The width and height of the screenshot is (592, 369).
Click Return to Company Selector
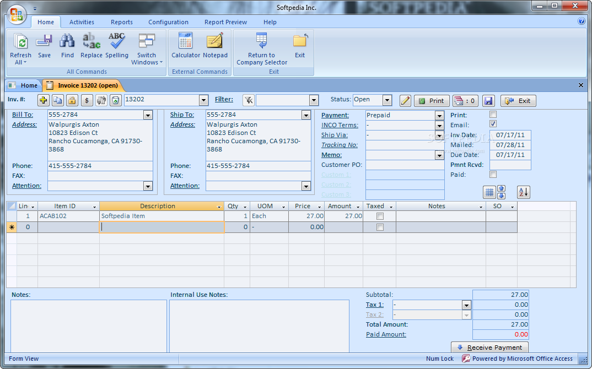(261, 40)
